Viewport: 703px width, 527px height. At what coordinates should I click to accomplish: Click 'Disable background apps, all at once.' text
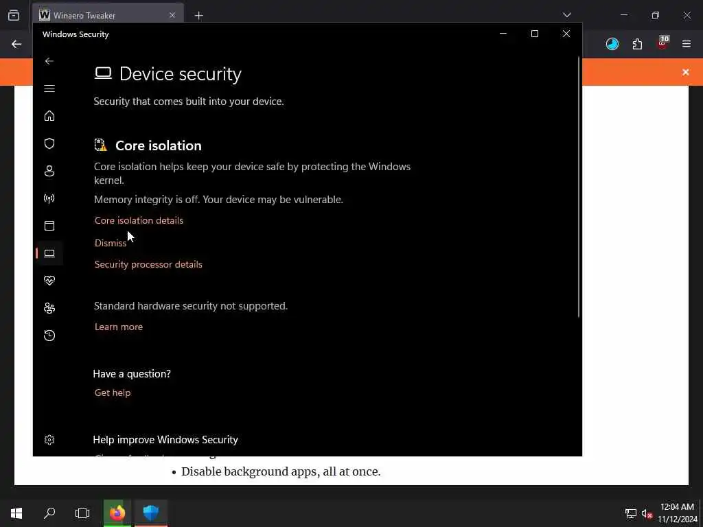coord(281,471)
